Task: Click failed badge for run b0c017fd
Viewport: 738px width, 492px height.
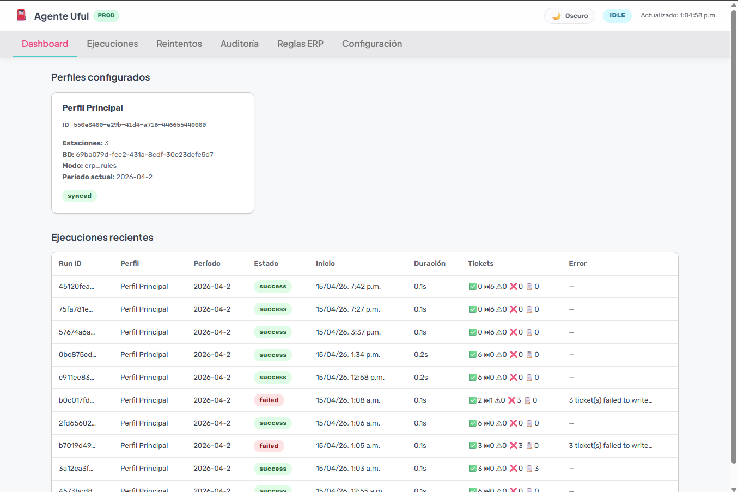Action: [269, 400]
